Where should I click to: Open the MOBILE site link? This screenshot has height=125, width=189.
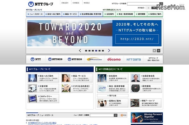pyautogui.click(x=87, y=3)
